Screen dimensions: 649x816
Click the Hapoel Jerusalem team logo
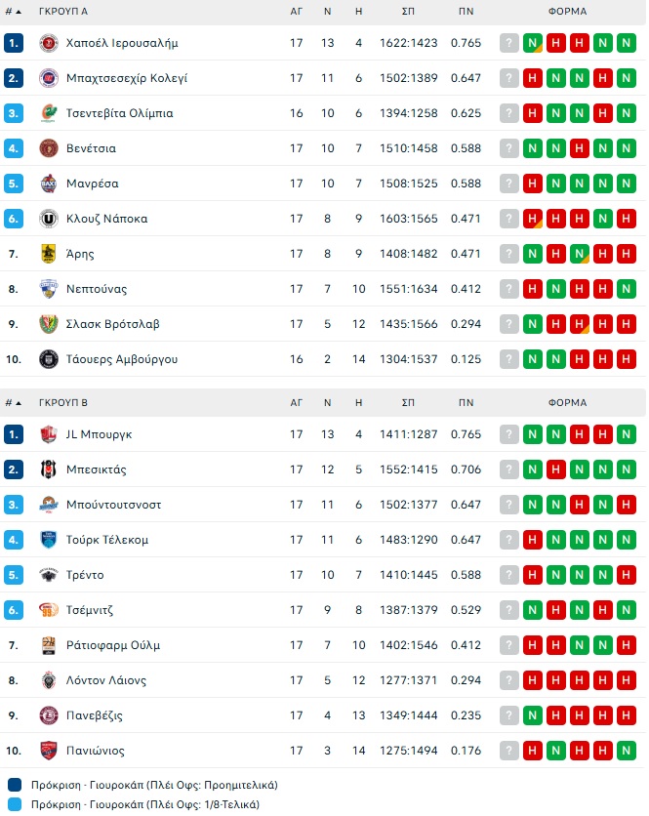point(49,43)
